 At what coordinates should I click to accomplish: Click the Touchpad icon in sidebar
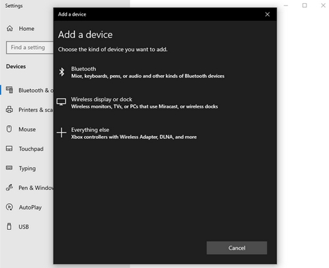coord(9,148)
